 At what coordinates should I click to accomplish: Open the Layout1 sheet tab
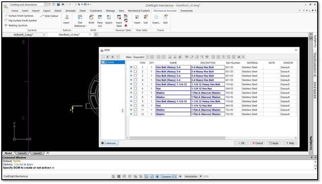[x=22, y=153]
